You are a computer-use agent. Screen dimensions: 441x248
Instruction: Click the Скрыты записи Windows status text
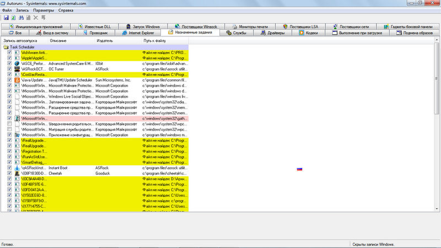point(373,244)
